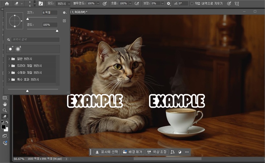Open the 모드 브러시 dropdown

[64, 3]
